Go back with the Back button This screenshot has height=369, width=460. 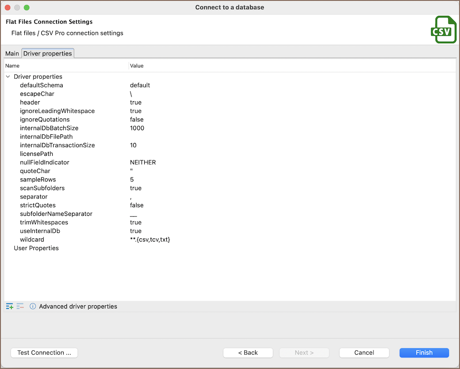coord(248,352)
